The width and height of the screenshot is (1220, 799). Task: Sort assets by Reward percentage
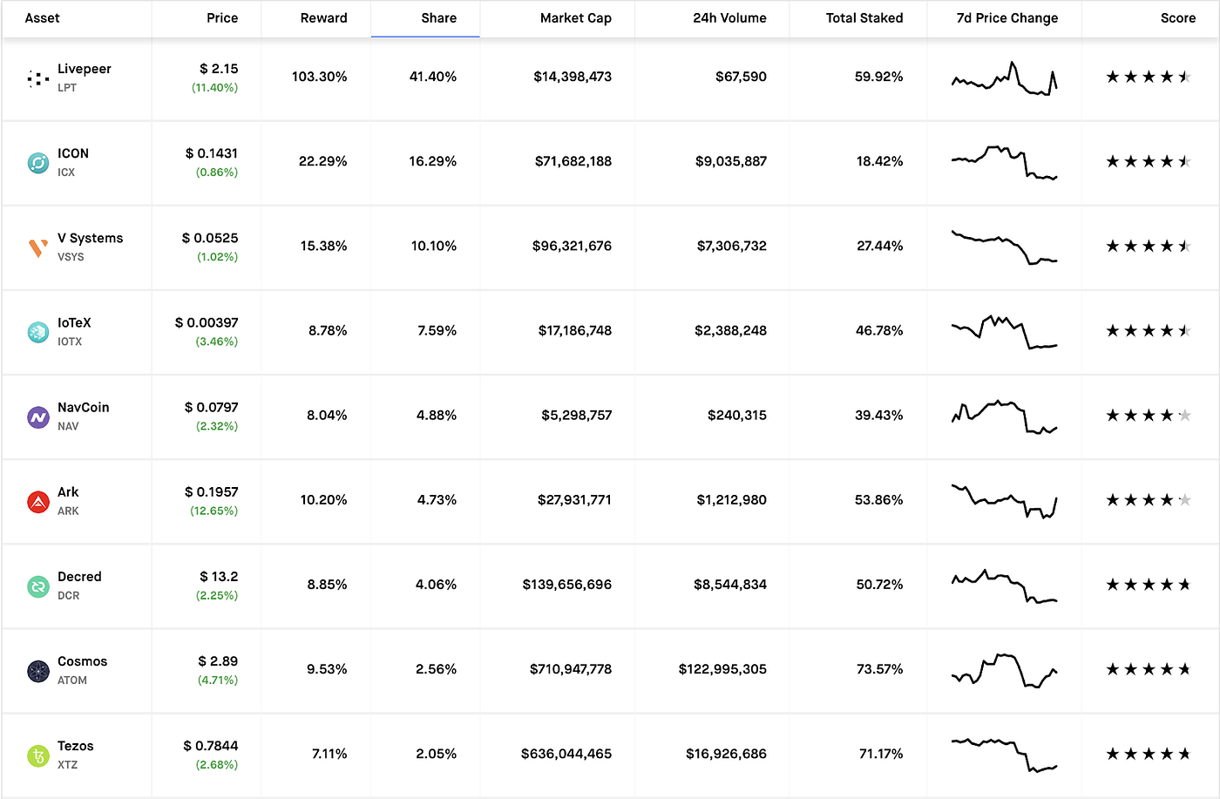coord(323,17)
